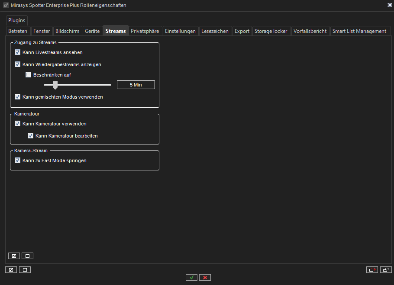This screenshot has width=394, height=285.
Task: Click the red-arrow export settings icon
Action: [372, 270]
